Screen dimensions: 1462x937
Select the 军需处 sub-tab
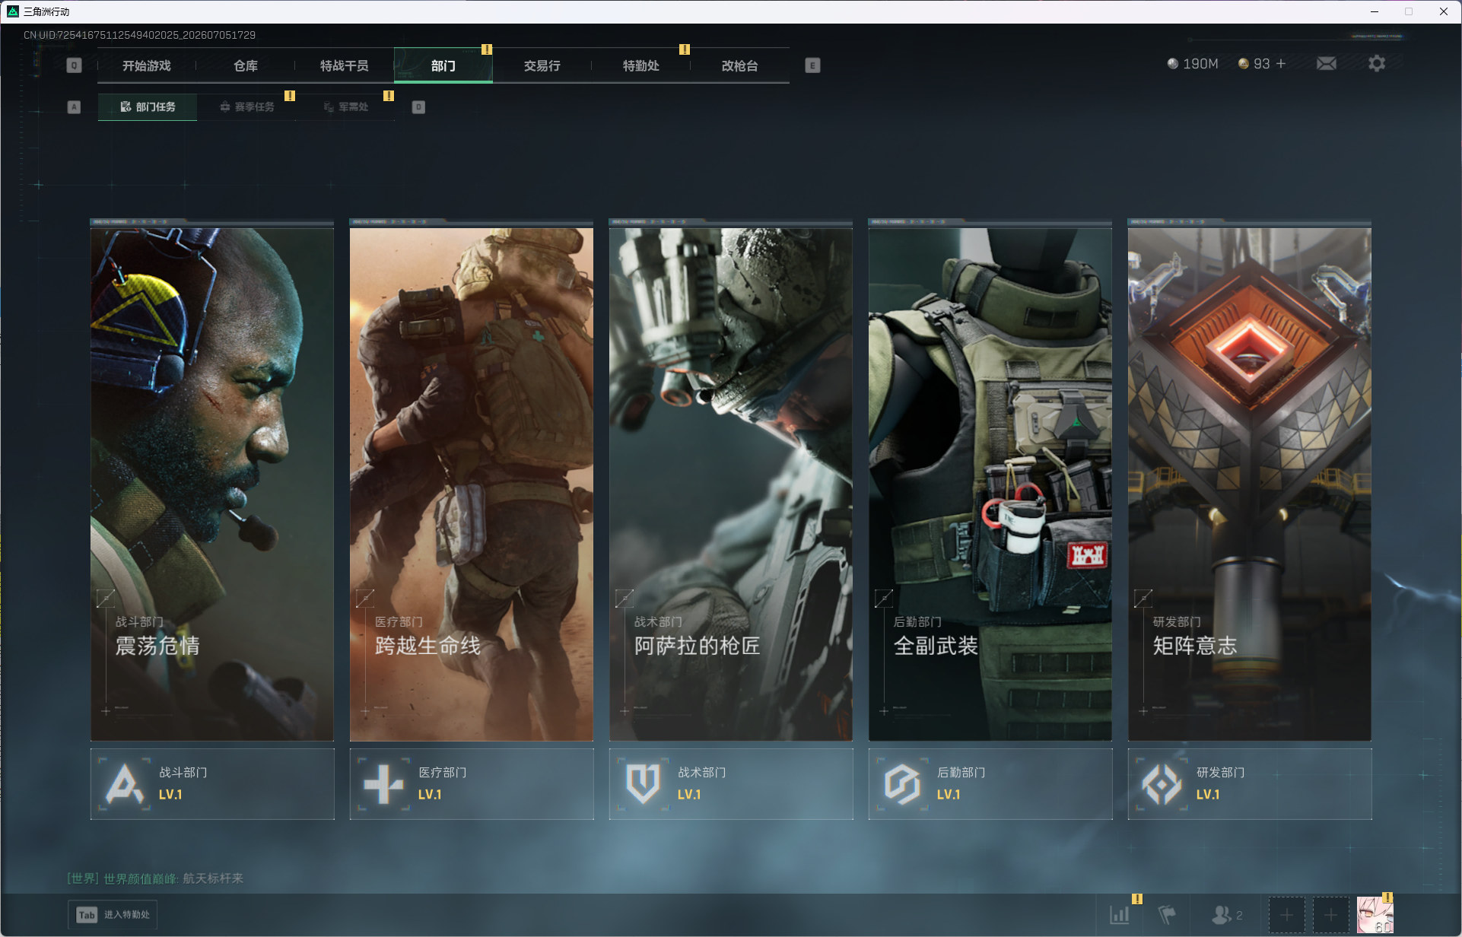click(x=346, y=107)
